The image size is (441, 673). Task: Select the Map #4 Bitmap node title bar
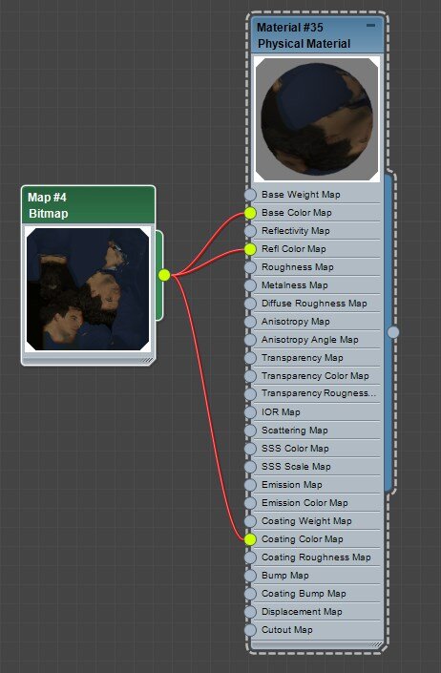pos(89,205)
